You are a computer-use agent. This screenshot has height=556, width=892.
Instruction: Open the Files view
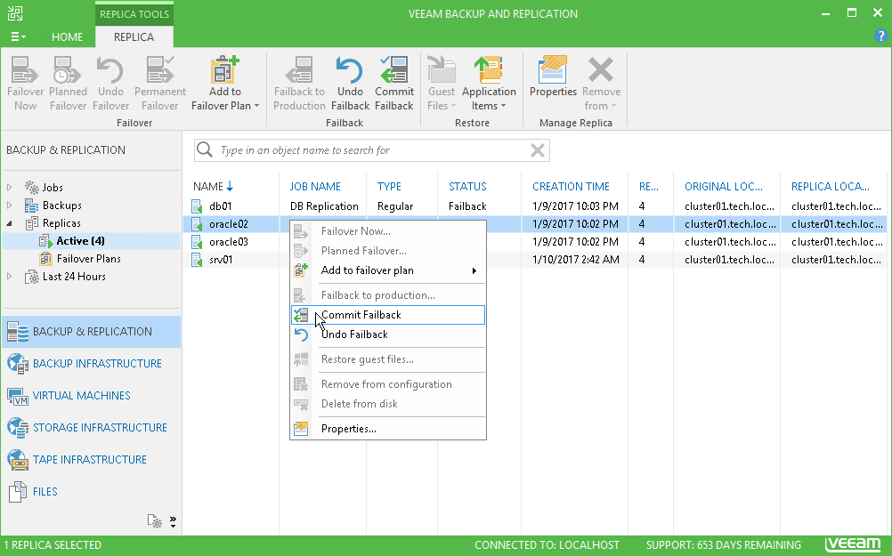click(92, 491)
